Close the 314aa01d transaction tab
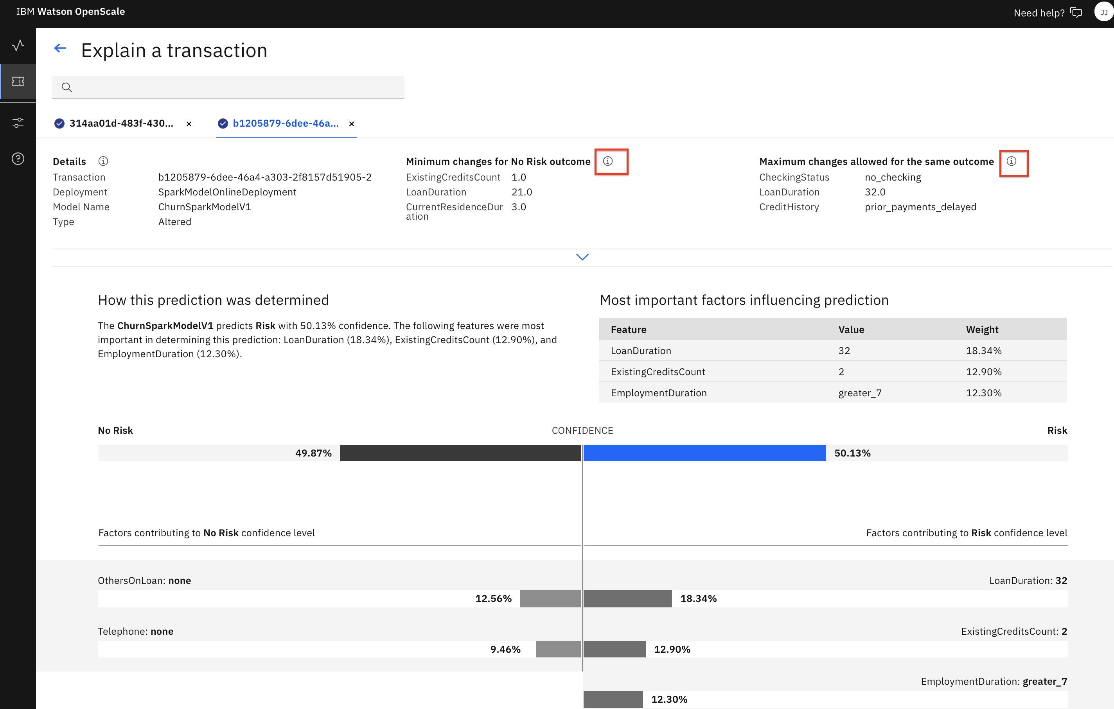The width and height of the screenshot is (1114, 709). tap(189, 124)
